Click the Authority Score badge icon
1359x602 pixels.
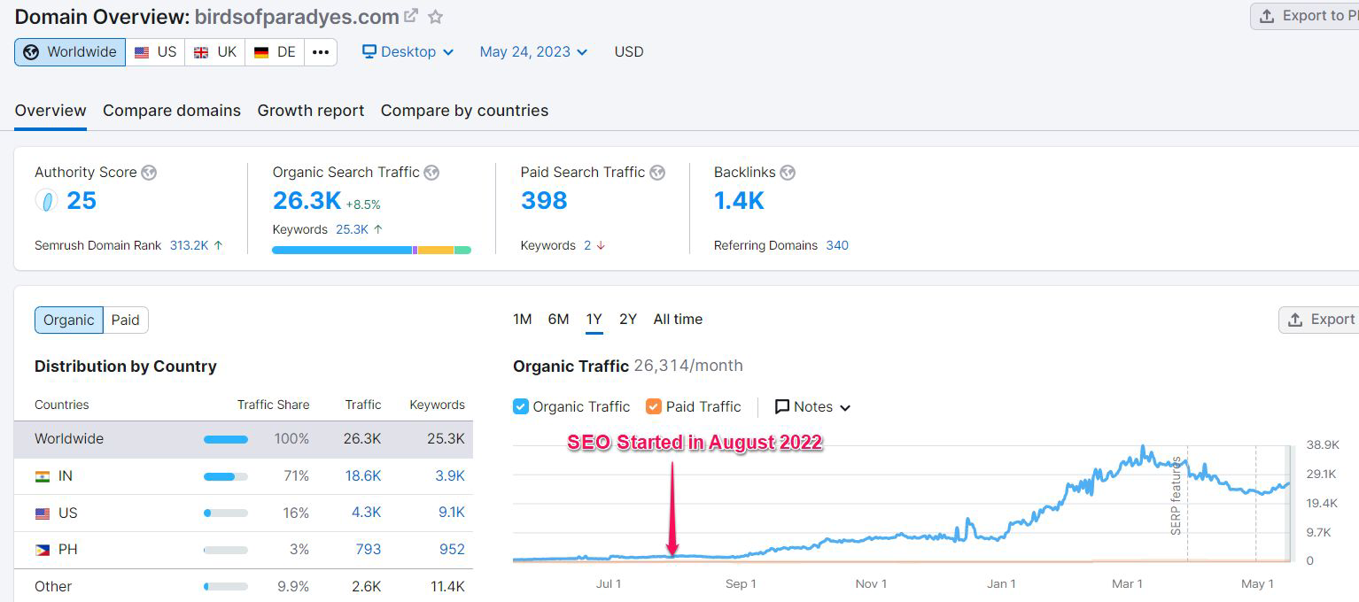46,201
